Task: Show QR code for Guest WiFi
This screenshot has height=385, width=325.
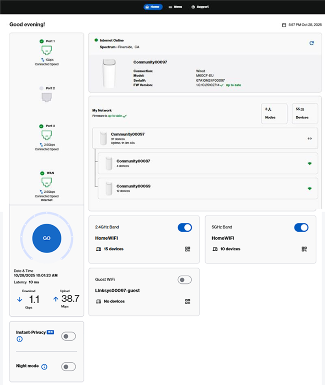Action: [x=188, y=301]
